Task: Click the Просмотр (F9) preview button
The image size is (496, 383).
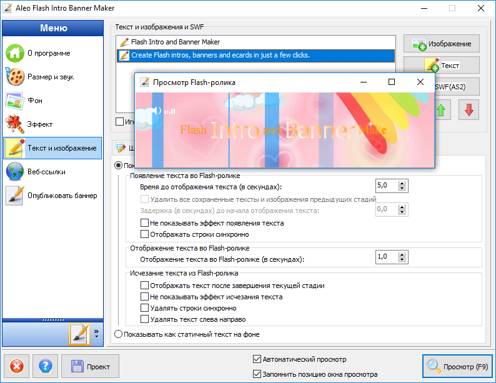Action: point(457,366)
